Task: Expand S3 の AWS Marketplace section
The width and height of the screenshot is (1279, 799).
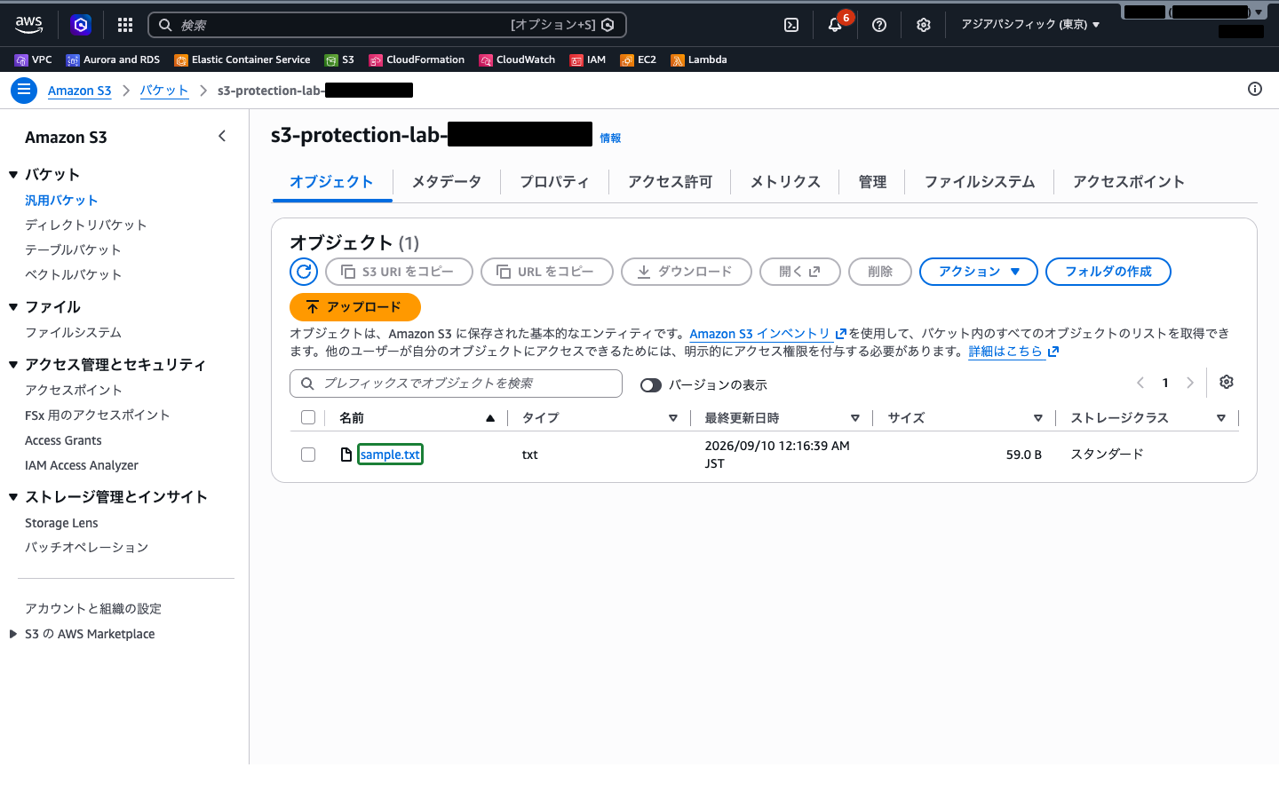Action: click(13, 634)
